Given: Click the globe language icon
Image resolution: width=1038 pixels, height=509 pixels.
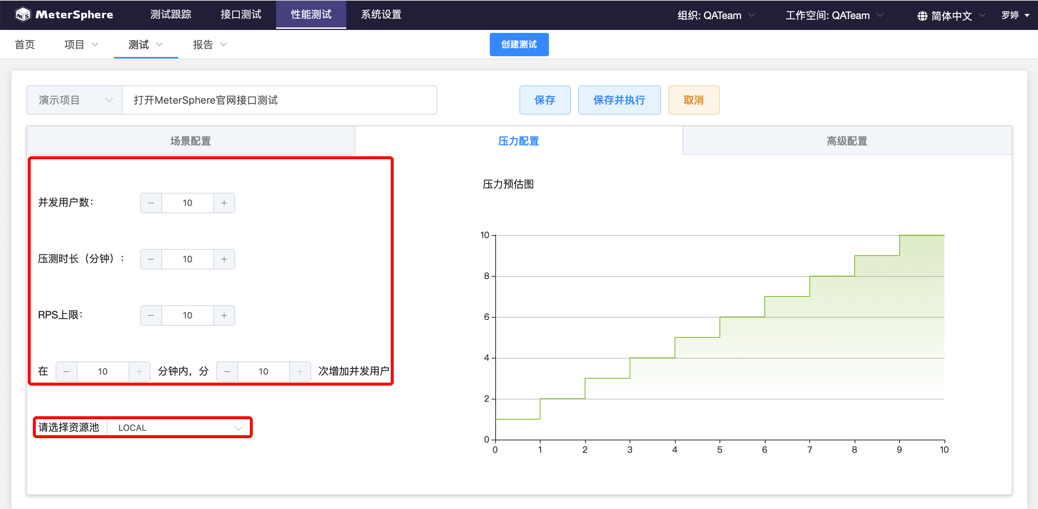Looking at the screenshot, I should pos(922,16).
